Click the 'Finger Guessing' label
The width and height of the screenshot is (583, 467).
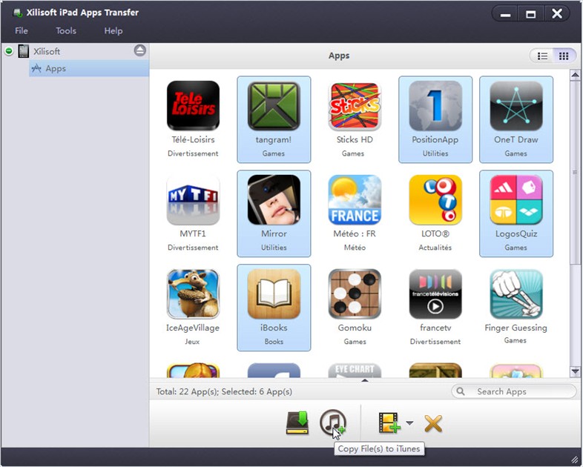coord(516,328)
